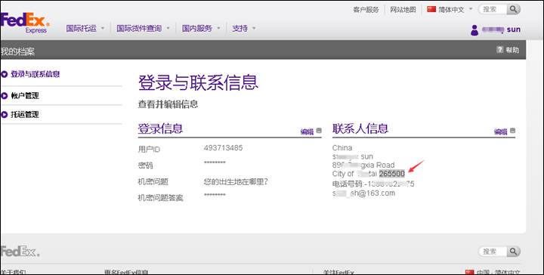The image size is (544, 275).
Task: Click the magnifier search icon in the footer
Action: pos(514,251)
